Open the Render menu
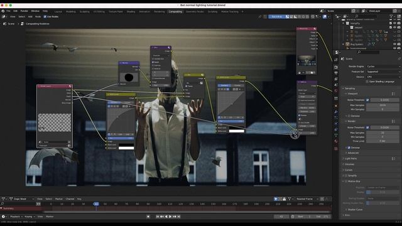 24,11
